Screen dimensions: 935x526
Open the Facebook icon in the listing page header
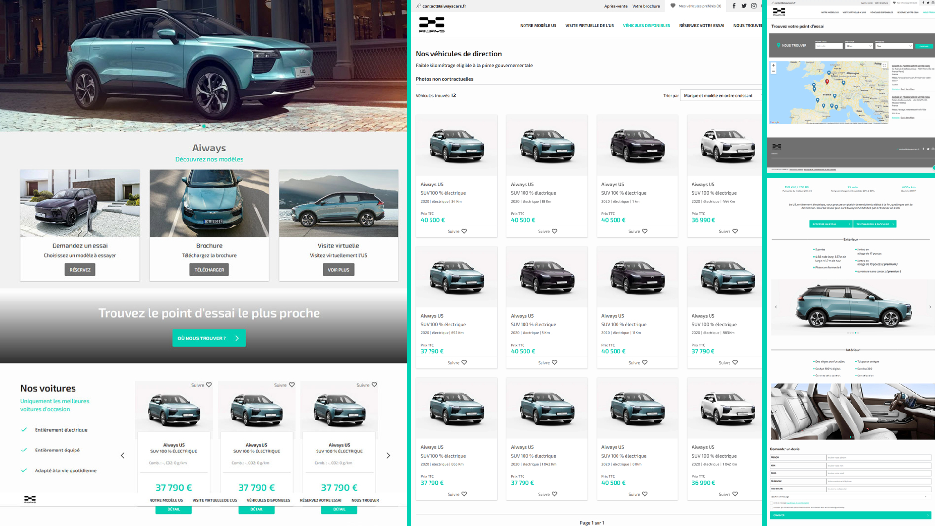pos(734,6)
